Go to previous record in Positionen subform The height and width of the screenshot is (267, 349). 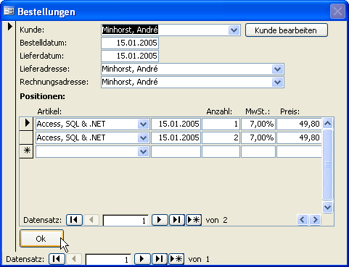coord(91,220)
